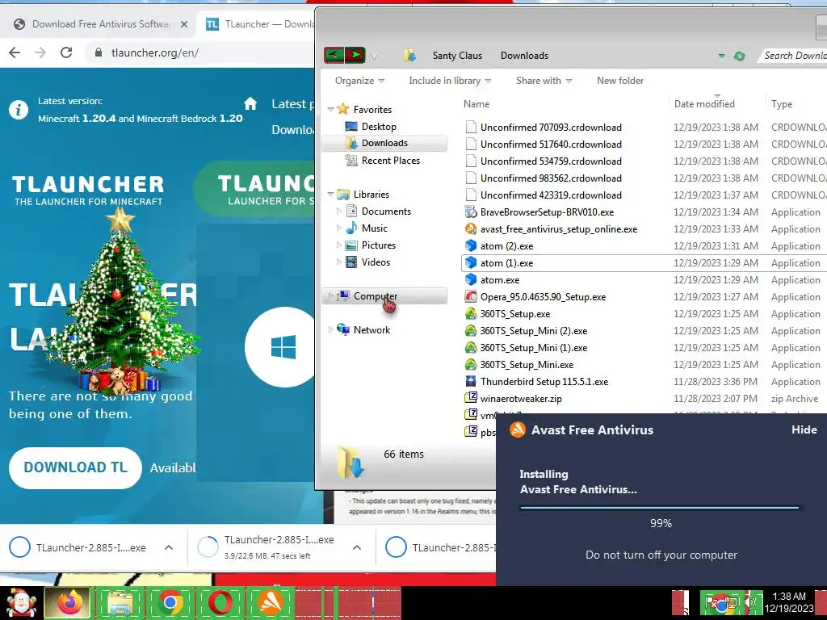
Task: Click BraveBrowserSetup-BRV010.exe file icon
Action: pos(471,212)
